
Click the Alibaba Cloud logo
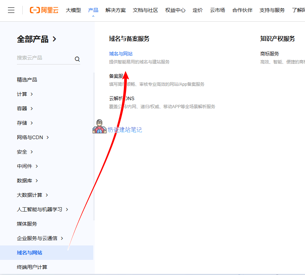44,10
